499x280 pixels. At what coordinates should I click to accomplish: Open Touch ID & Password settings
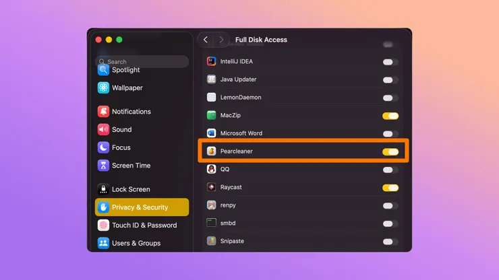[x=142, y=225]
